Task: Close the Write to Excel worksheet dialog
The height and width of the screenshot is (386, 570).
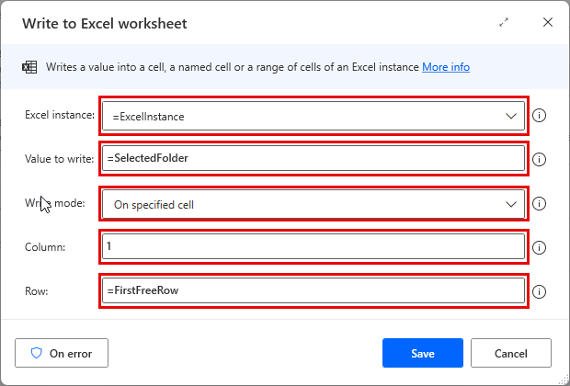Action: click(x=548, y=22)
